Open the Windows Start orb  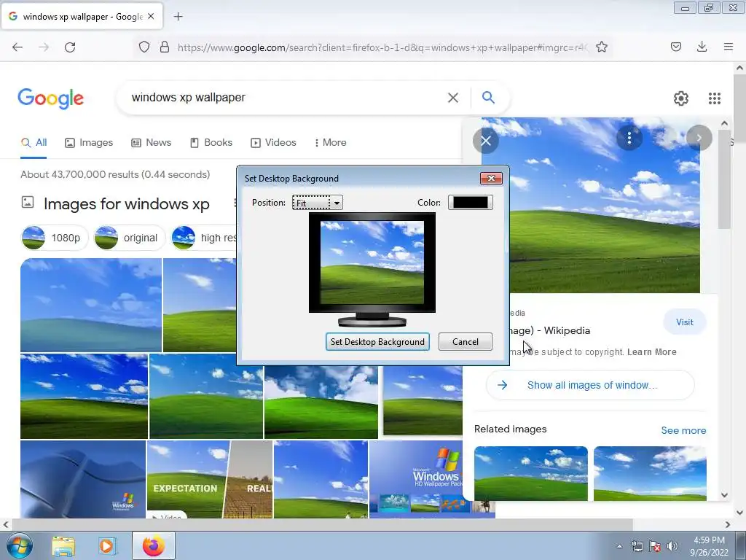click(20, 545)
